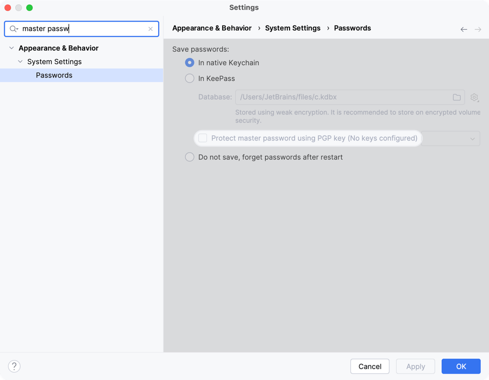This screenshot has width=489, height=380.
Task: Open KeePass database gear options
Action: [474, 97]
